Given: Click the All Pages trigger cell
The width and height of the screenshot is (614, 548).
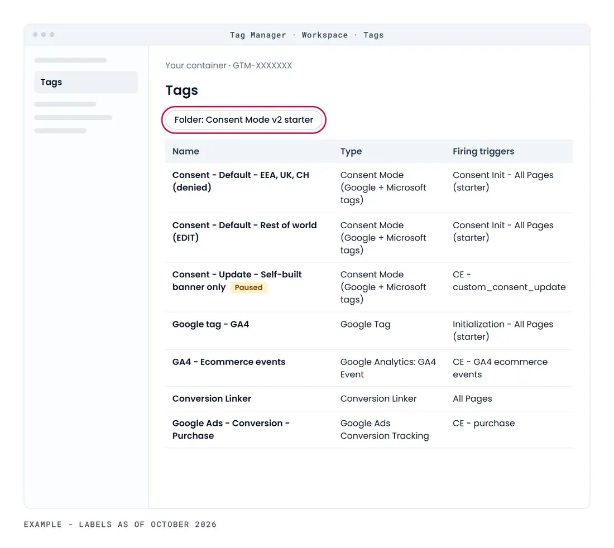Looking at the screenshot, I should pyautogui.click(x=472, y=398).
